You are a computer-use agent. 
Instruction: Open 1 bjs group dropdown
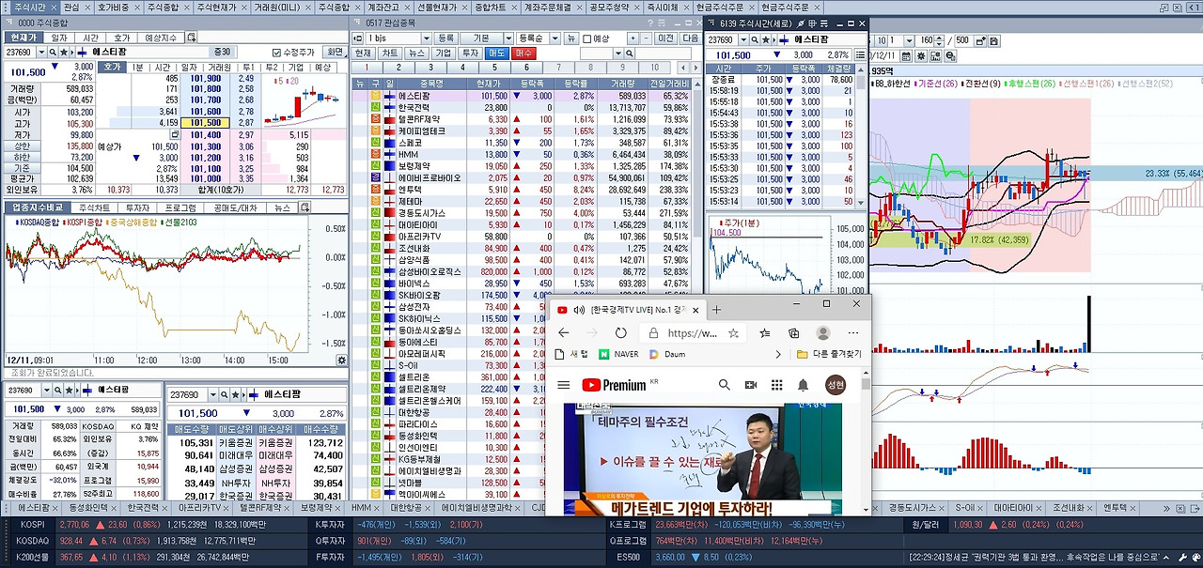click(425, 38)
